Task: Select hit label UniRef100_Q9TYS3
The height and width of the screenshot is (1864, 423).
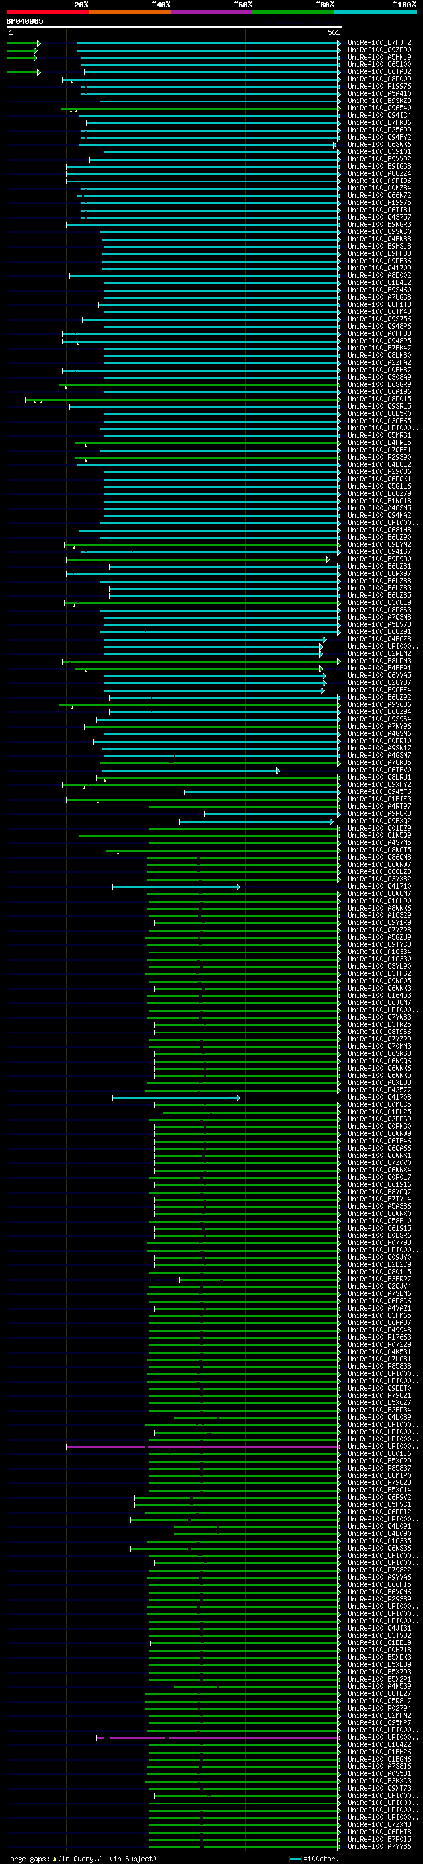Action: [x=379, y=945]
